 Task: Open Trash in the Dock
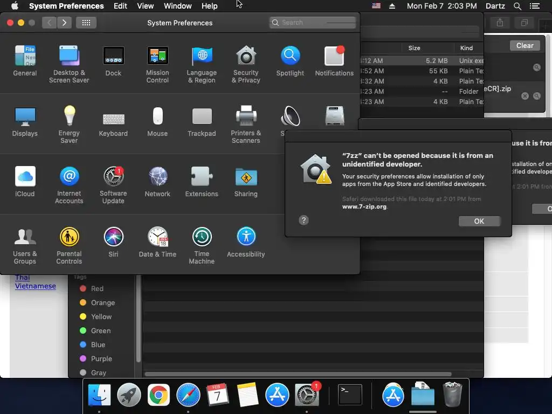coord(452,394)
